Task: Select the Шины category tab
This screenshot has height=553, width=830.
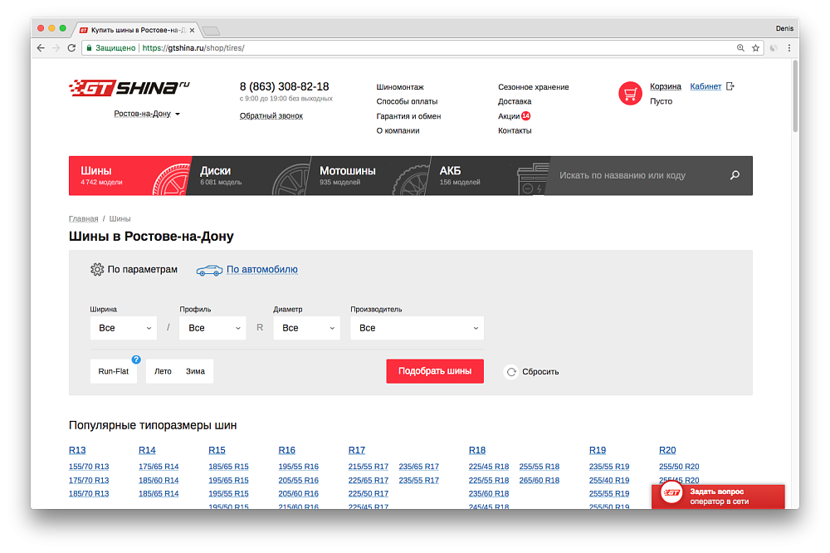Action: (129, 176)
